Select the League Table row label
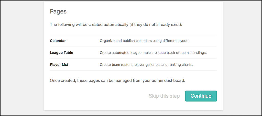 coord(61,53)
